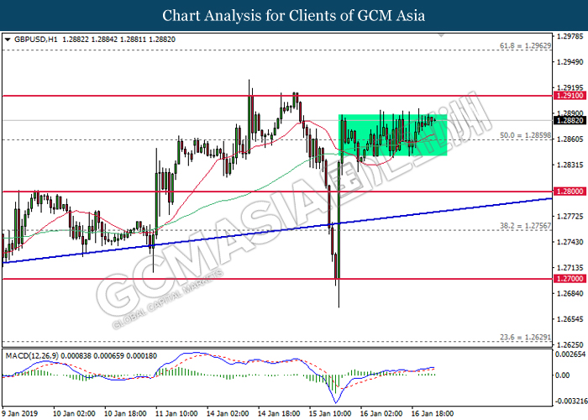This screenshot has width=588, height=420.
Task: Click the MACD axis value -0.003216
Action: click(570, 402)
